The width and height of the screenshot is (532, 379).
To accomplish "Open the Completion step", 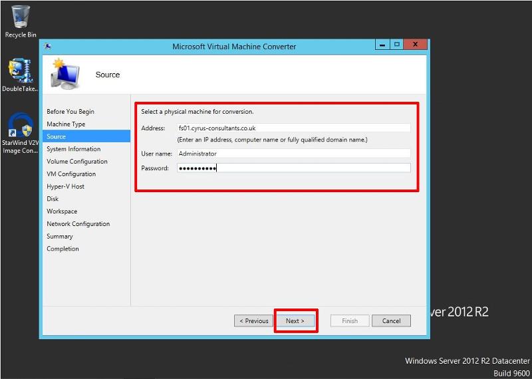I will (x=63, y=249).
